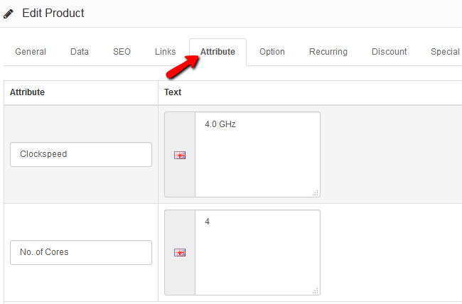
Task: Open the Special tab
Action: click(445, 52)
